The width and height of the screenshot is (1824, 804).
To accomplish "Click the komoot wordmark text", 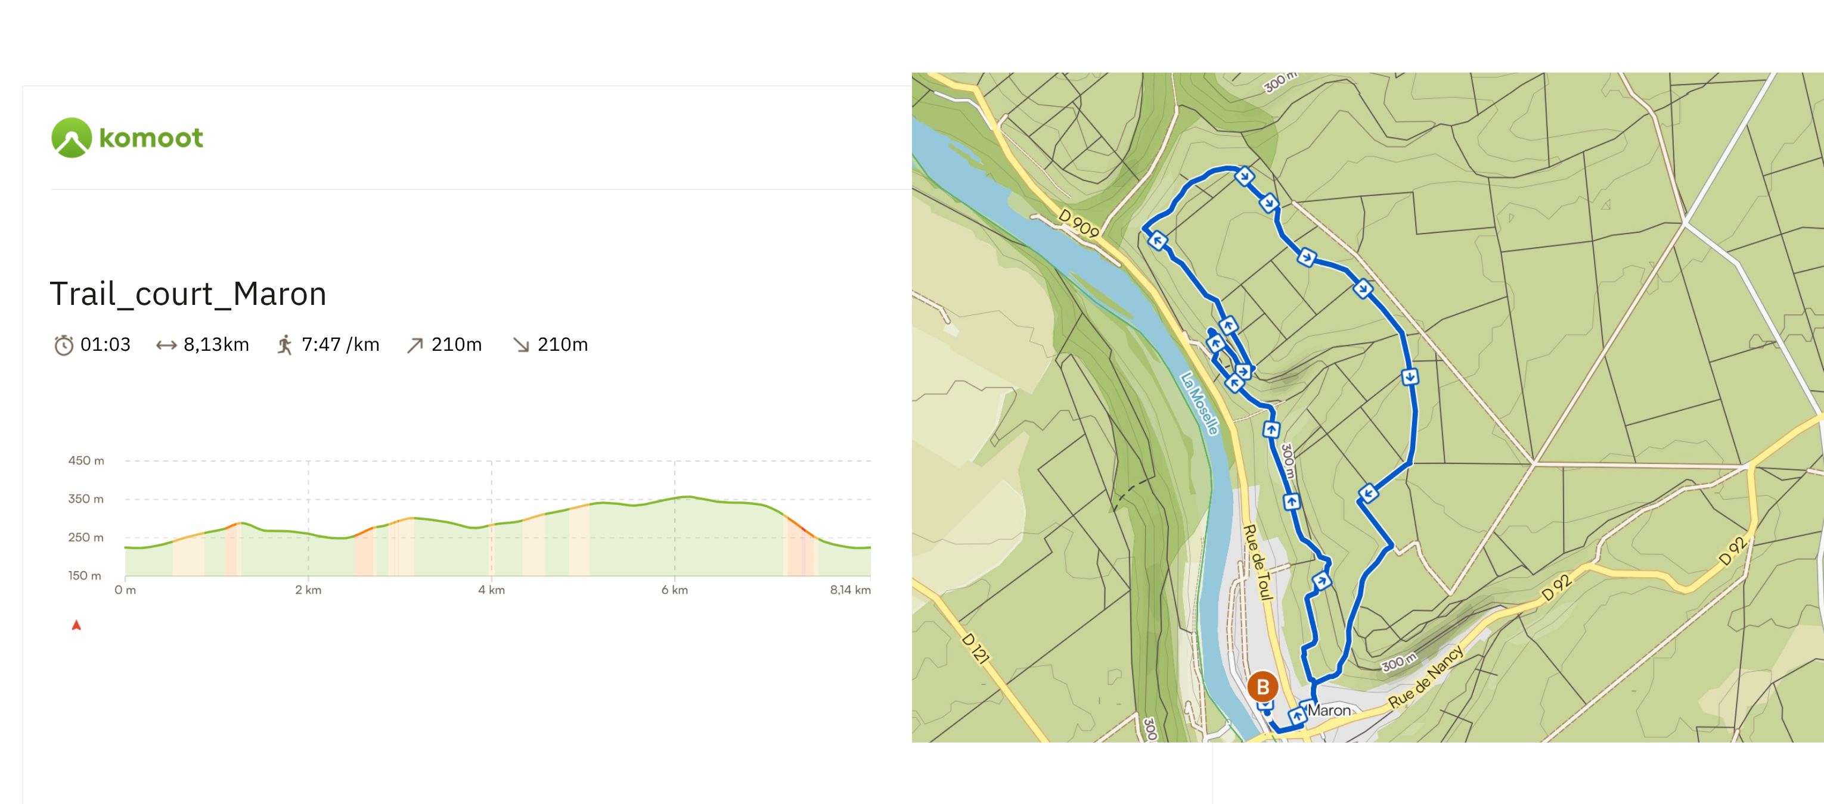I will (x=151, y=138).
